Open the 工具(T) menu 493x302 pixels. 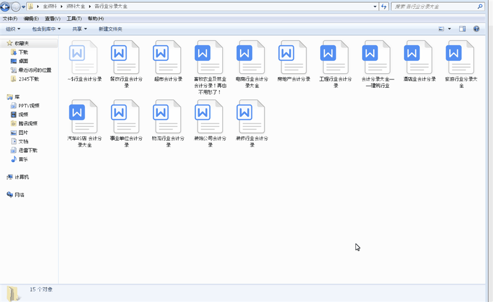[74, 18]
